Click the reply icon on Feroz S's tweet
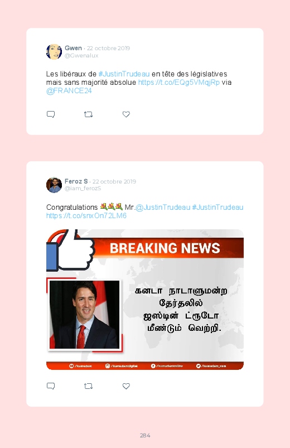 [51, 386]
